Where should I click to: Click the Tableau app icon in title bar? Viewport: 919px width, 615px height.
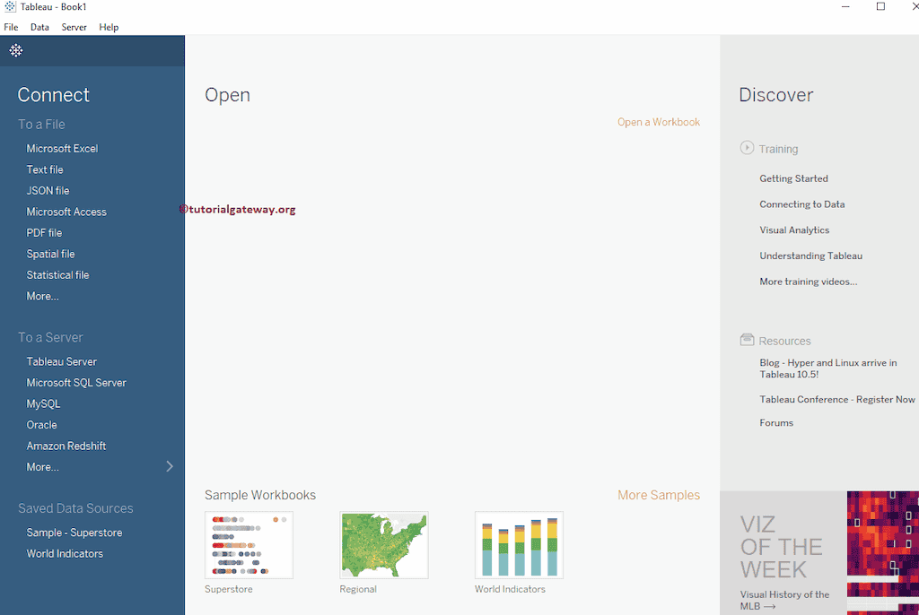coord(10,6)
